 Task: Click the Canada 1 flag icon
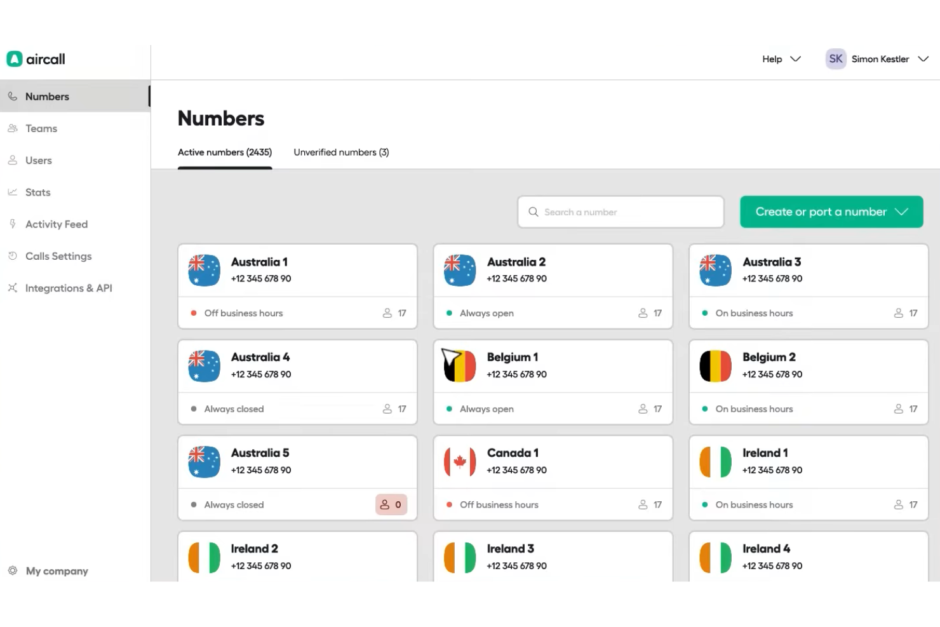point(459,461)
